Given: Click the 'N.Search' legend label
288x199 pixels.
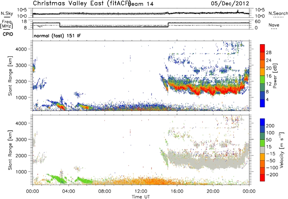Looking at the screenshot, I should point(278,13).
